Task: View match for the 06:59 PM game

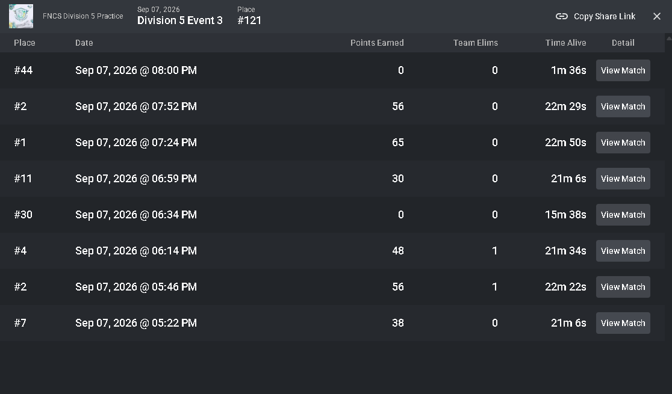Action: tap(623, 179)
